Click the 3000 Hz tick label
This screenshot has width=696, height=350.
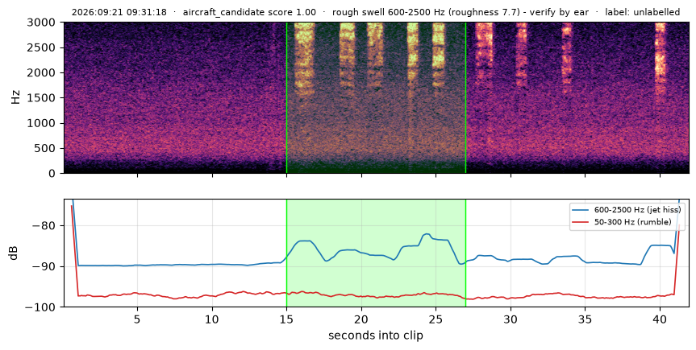[43, 23]
